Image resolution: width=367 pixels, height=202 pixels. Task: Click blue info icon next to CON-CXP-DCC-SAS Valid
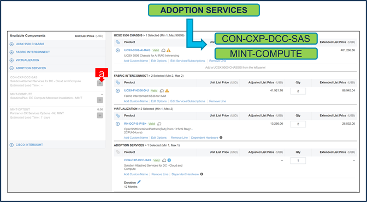[x=169, y=160]
